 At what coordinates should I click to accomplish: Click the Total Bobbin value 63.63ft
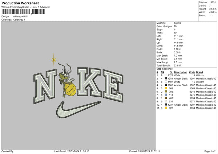(x=177, y=65)
